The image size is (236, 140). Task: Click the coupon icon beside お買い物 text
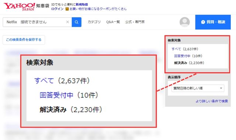tap(67, 9)
